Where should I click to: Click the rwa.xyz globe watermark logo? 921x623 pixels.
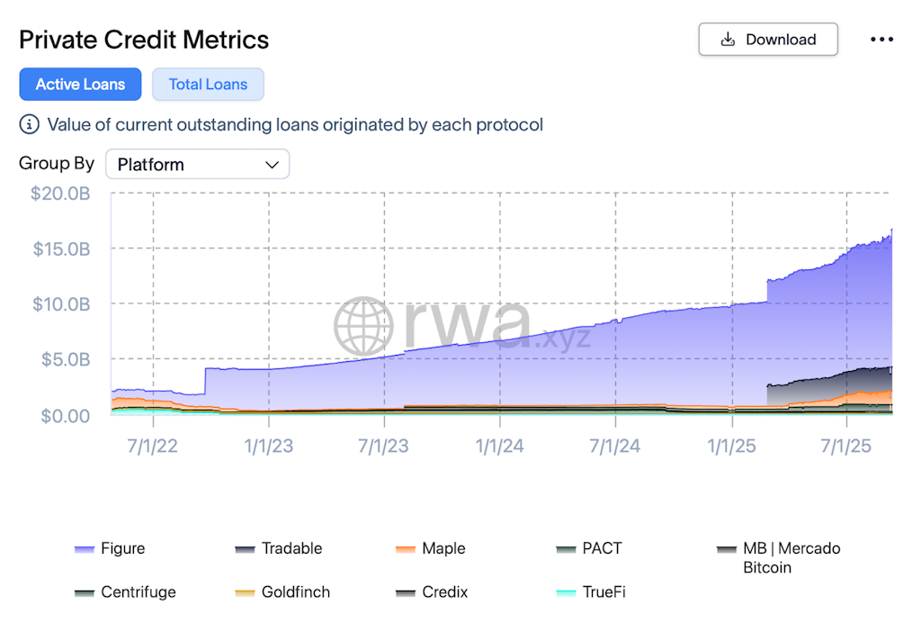[x=363, y=326]
